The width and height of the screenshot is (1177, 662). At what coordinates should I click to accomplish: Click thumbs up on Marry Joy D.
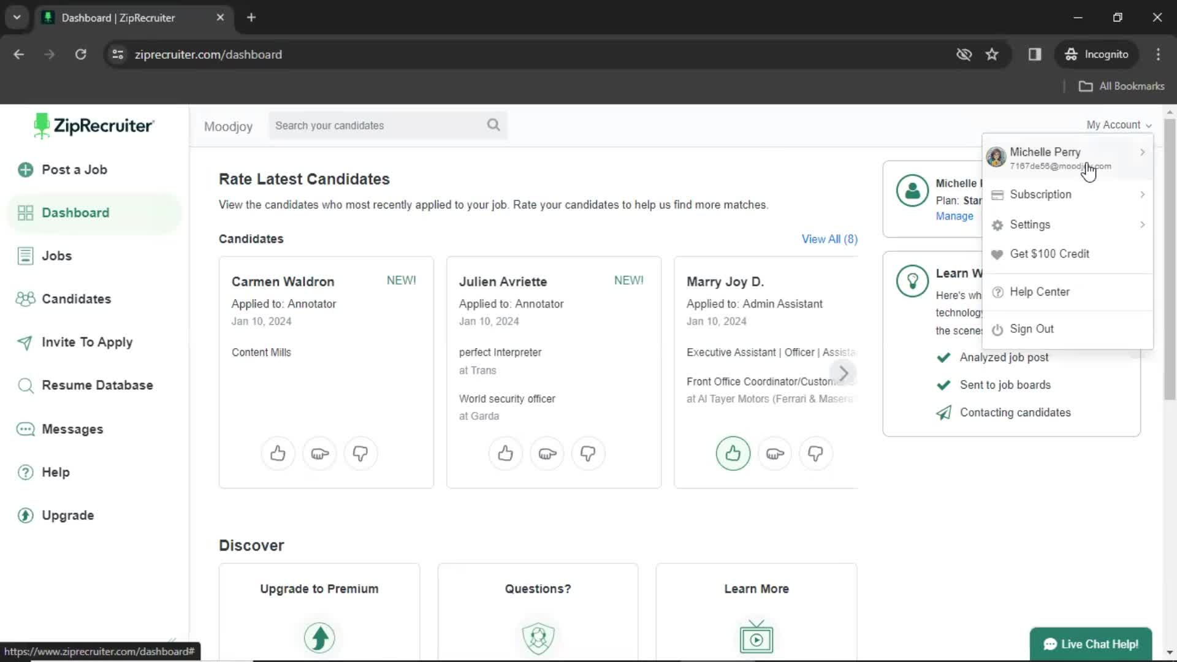coord(733,454)
